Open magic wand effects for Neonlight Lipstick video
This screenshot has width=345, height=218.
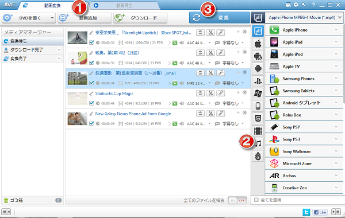click(x=221, y=33)
